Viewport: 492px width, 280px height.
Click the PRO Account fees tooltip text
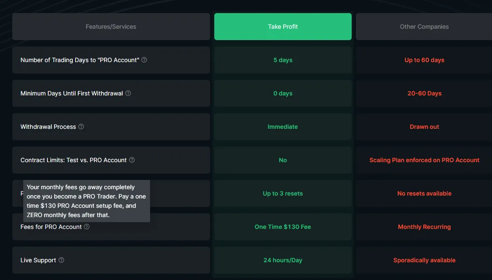(87, 201)
